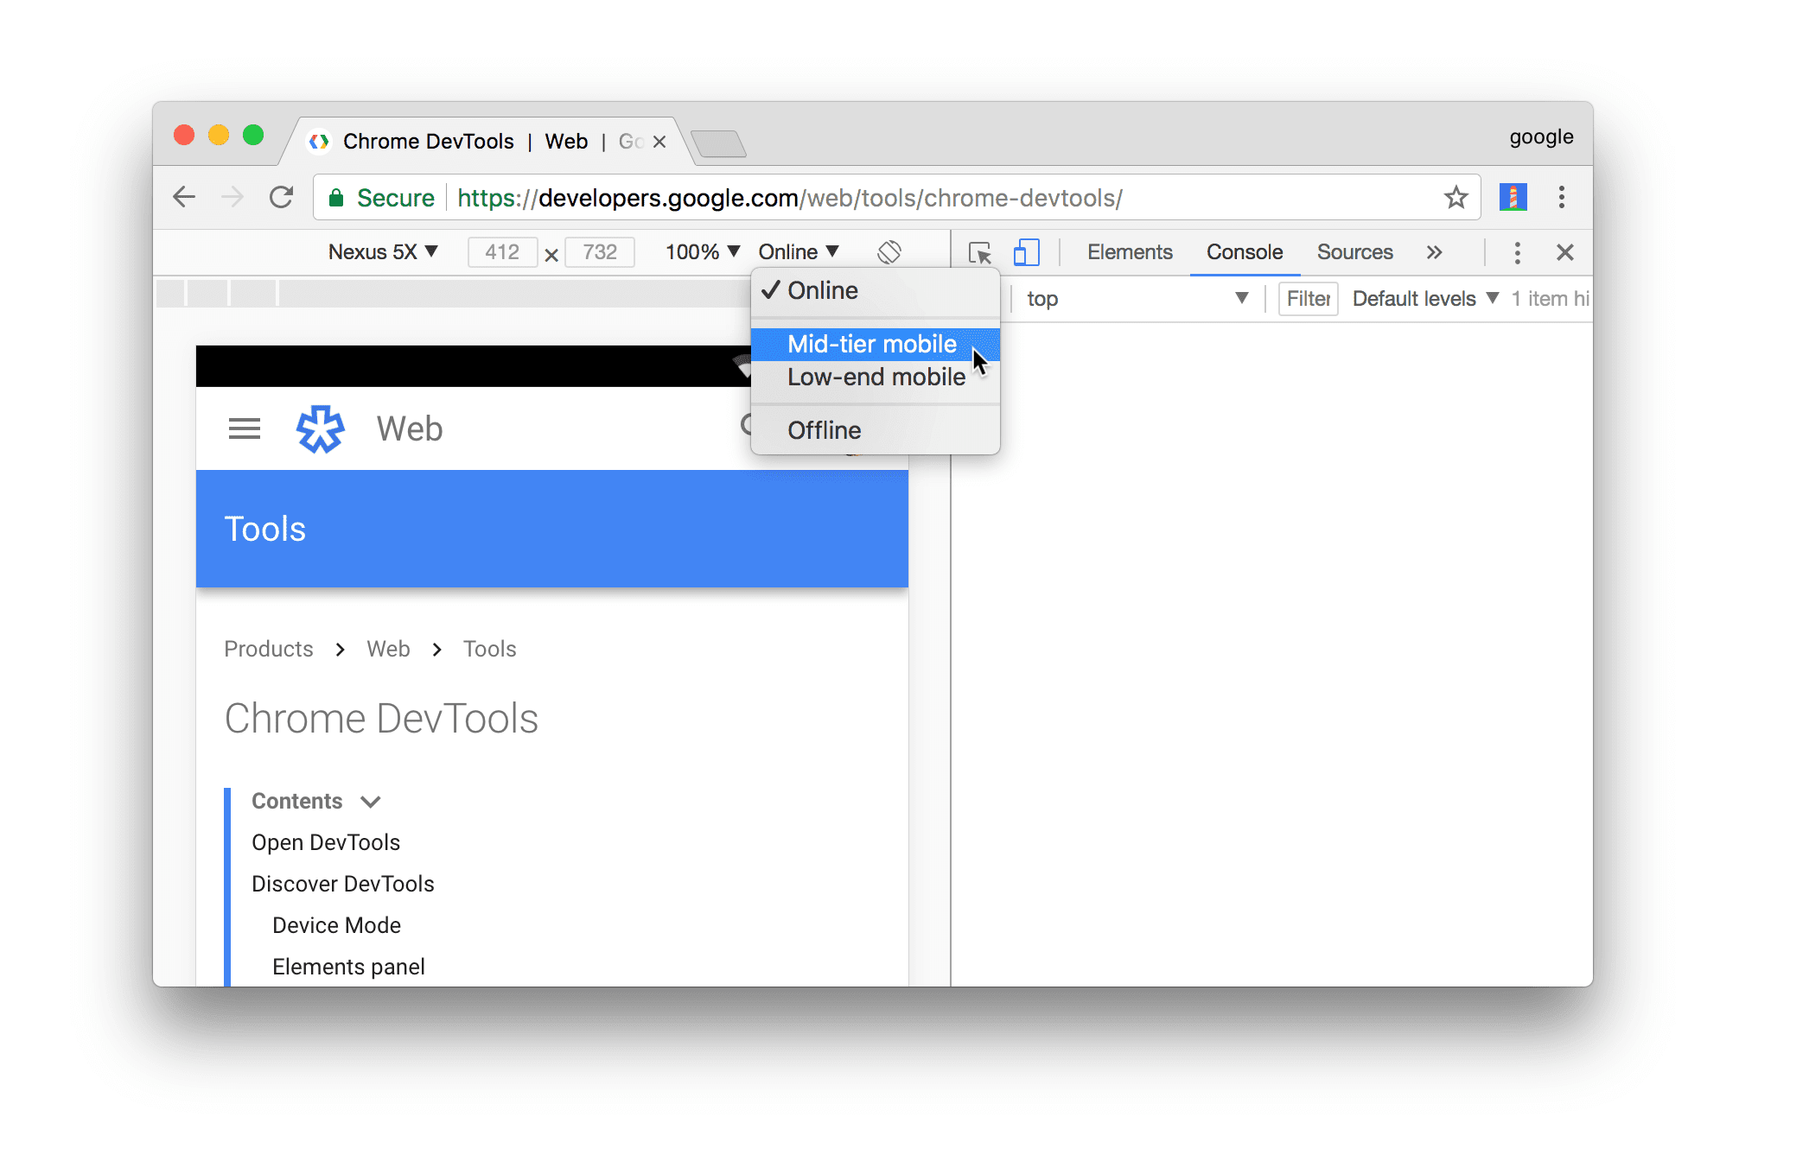Toggle Default levels filter in Console

(1424, 296)
